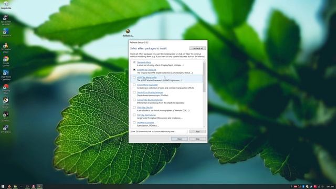
Task: Focus the ZIP download link input field
Action: click(159, 132)
